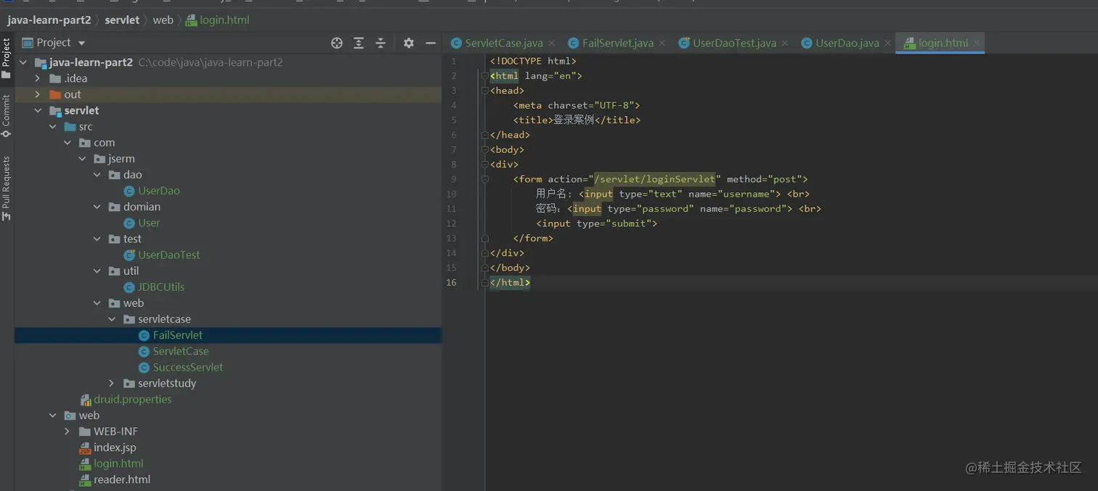Image resolution: width=1098 pixels, height=491 pixels.
Task: Click line number 12 in gutter
Action: [452, 223]
